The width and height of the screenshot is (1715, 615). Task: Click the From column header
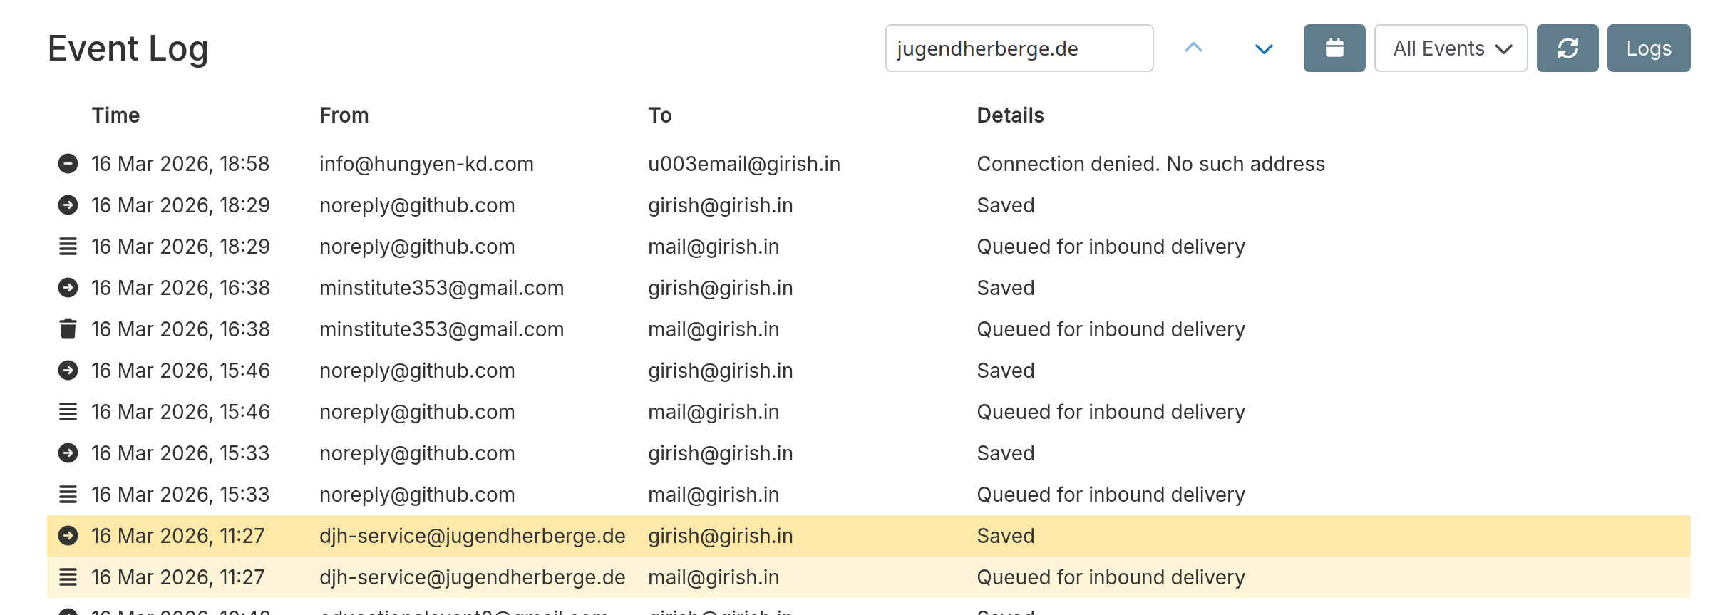344,115
